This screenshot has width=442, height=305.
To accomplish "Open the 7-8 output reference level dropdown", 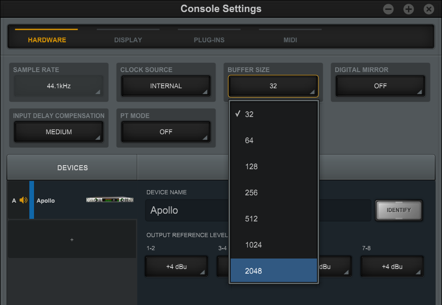I will (x=392, y=266).
